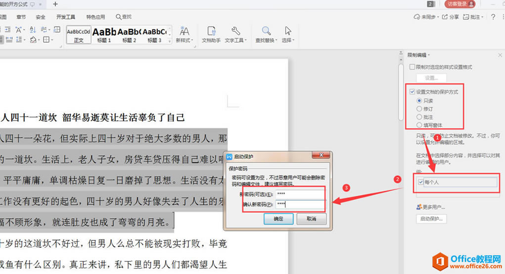Click the 批注 comment icon in top bar
Screen dimensions: 505x274
[x=466, y=17]
